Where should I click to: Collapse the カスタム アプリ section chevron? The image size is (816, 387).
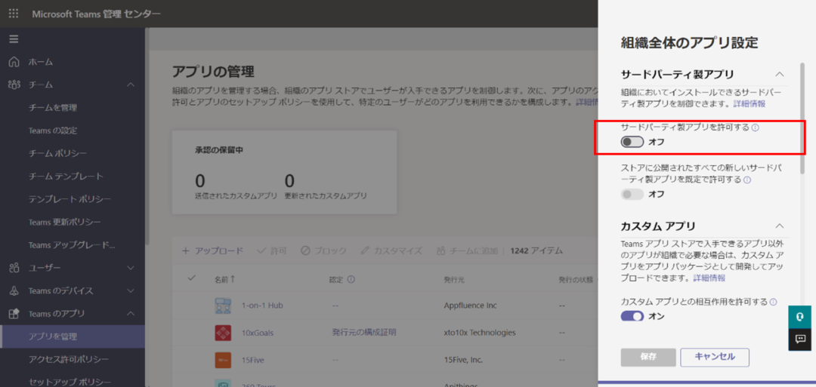[779, 226]
